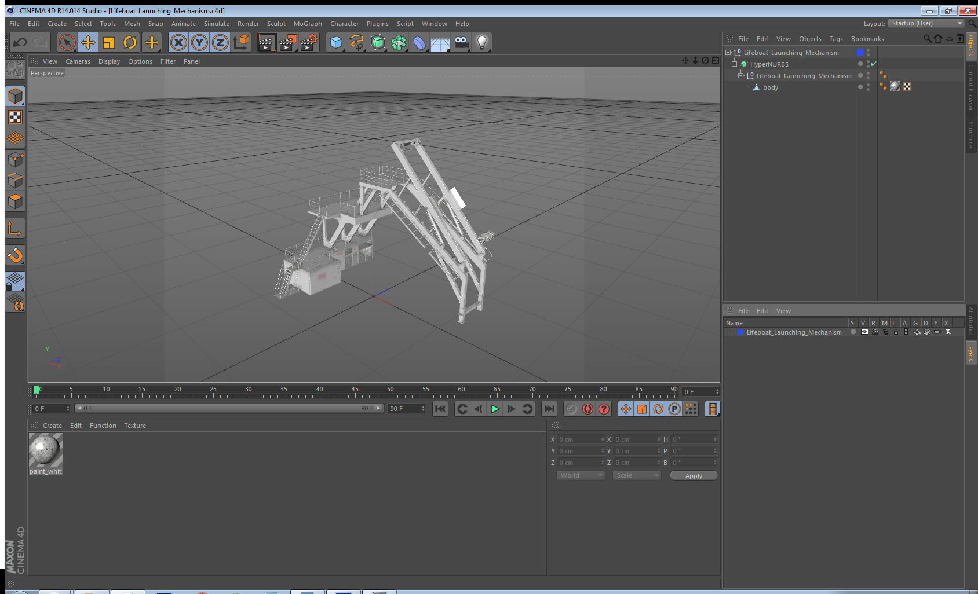Viewport: 978px width, 594px height.
Task: Toggle X axis lock
Action: click(x=178, y=42)
